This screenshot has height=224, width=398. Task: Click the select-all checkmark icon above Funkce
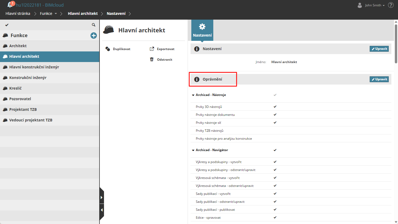[x=7, y=25]
